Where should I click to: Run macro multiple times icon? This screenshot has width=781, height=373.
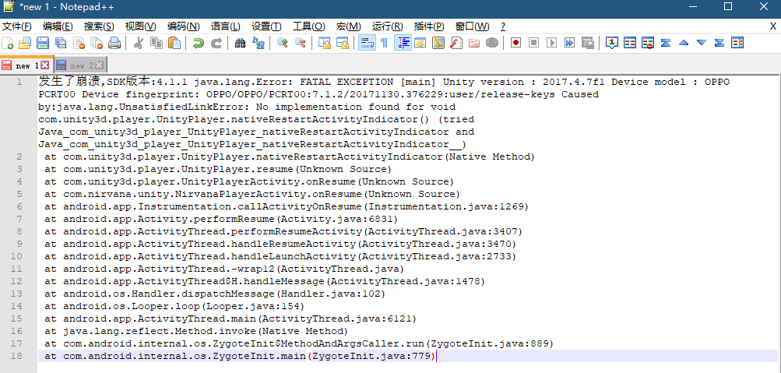569,44
